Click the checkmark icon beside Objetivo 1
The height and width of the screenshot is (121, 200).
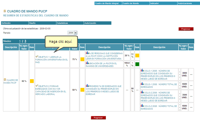point(37,56)
